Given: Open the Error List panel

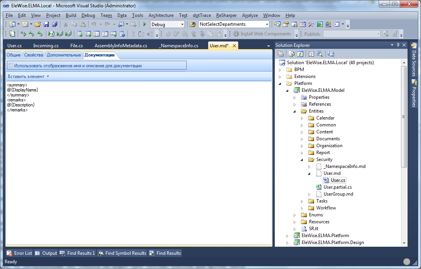Looking at the screenshot, I should click(20, 253).
